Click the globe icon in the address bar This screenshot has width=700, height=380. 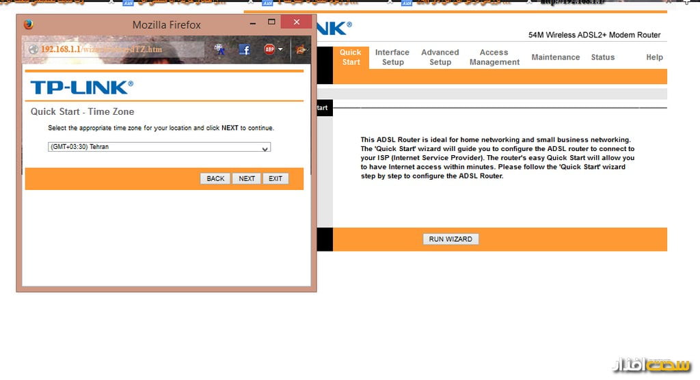(33, 50)
